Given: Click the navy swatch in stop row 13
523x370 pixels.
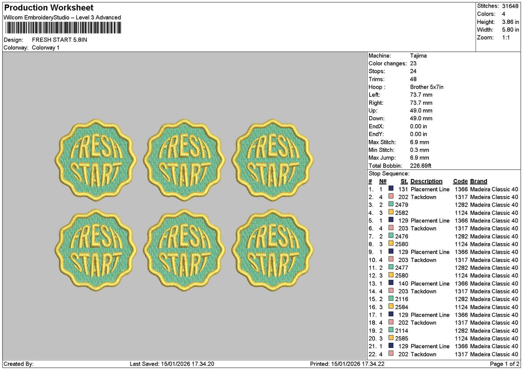Looking at the screenshot, I should pyautogui.click(x=391, y=283).
